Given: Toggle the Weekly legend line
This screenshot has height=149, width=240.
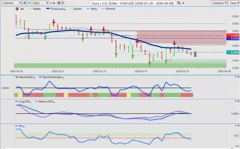Looking at the screenshot, I should point(35,9).
